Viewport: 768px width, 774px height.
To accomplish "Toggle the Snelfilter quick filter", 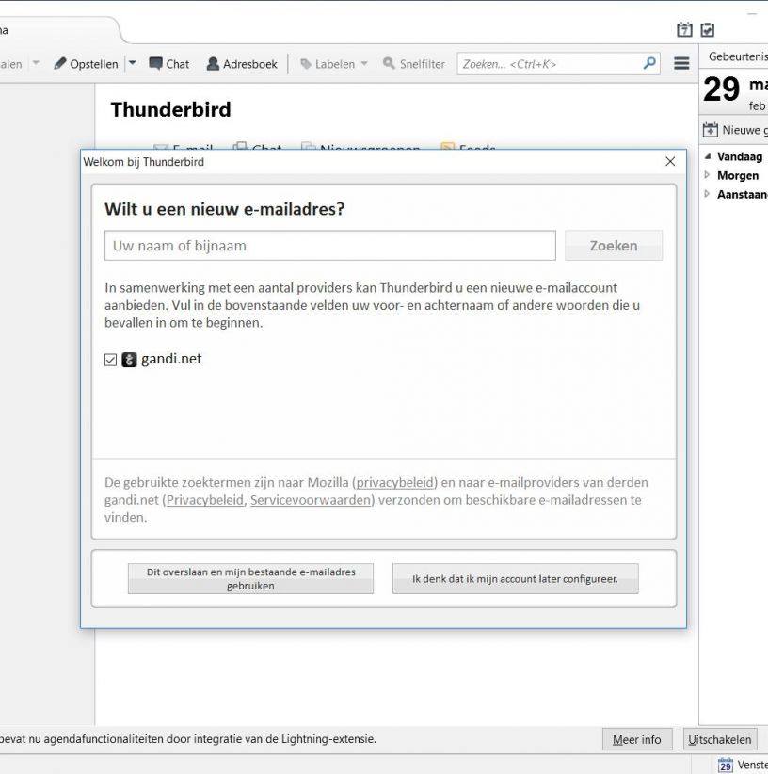I will tap(414, 64).
